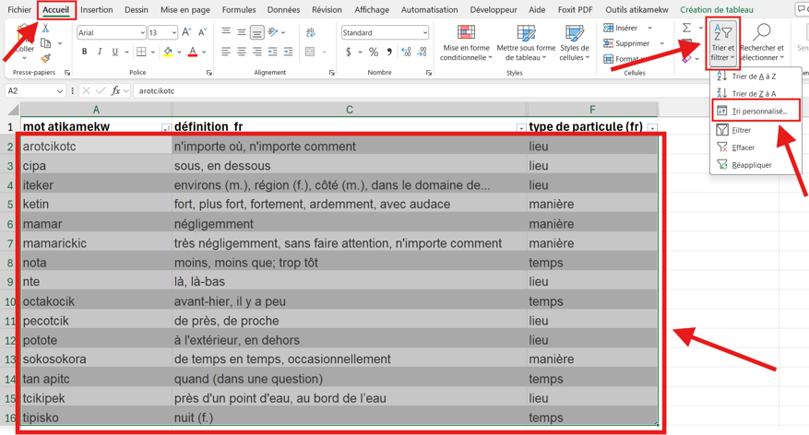
Task: Remove a decimal place icon
Action: pyautogui.click(x=422, y=52)
